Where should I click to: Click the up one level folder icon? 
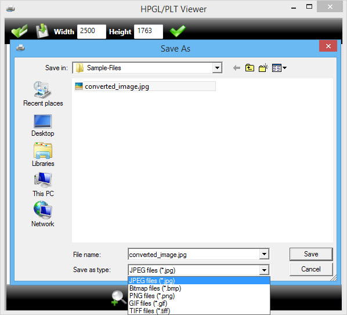[250, 68]
